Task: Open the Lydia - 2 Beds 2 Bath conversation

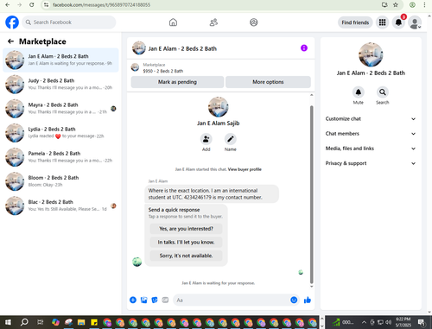Action: [60, 133]
